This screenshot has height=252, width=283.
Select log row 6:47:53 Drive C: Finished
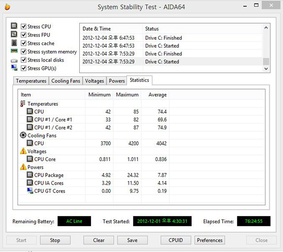coord(171,38)
